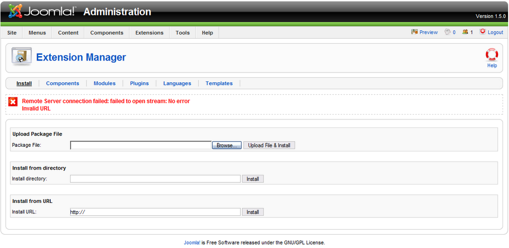Click the 'Install from directory' heading
Screen dimensions: 509x248
click(39, 168)
